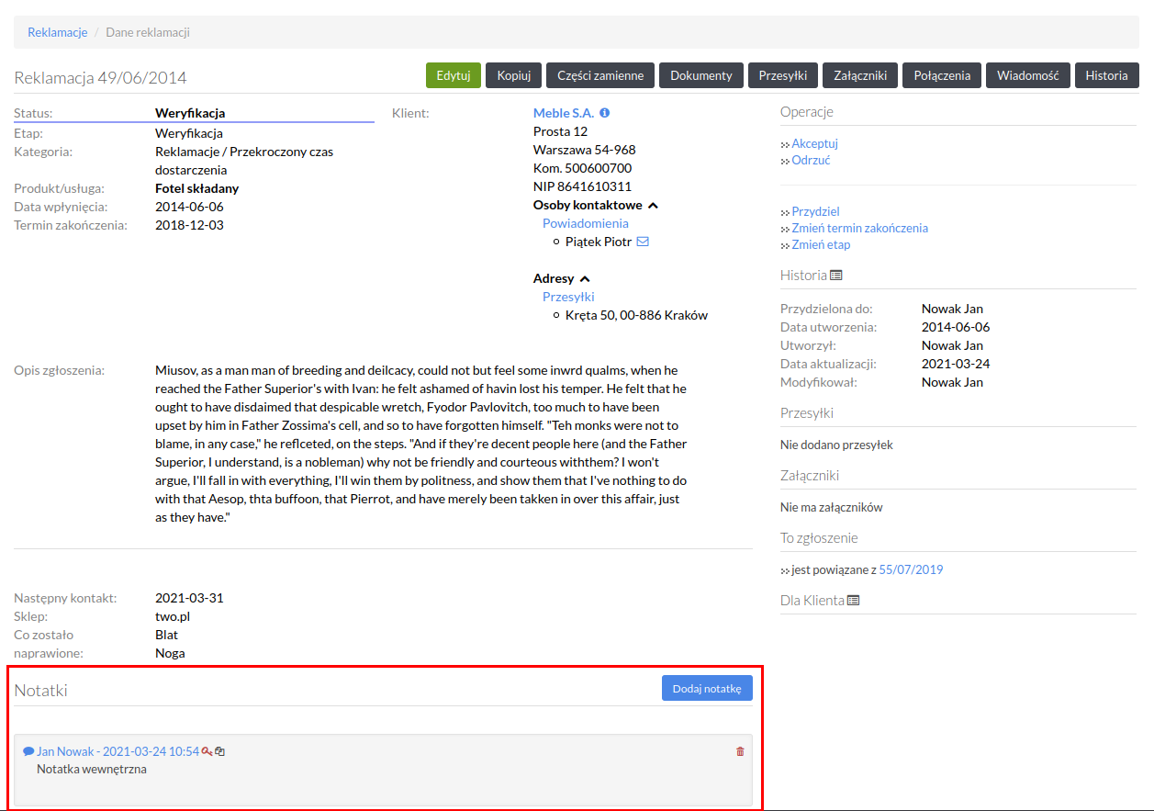Open linked complaint 55/07/2019

pos(911,569)
